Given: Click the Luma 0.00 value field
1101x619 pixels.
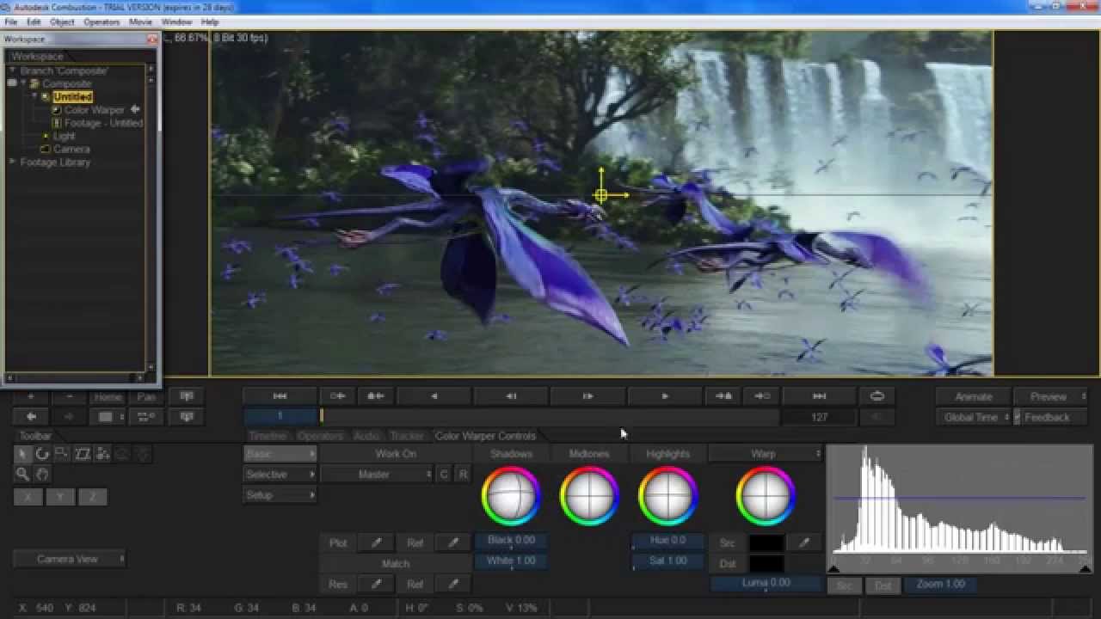Looking at the screenshot, I should 766,583.
